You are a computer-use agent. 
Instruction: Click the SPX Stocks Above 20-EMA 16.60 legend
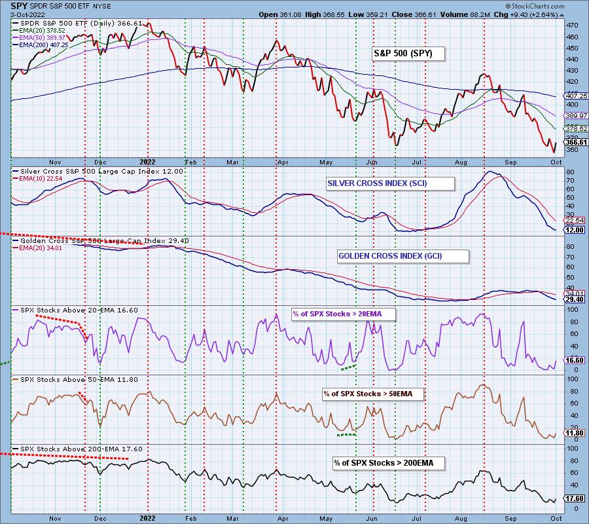tap(75, 310)
